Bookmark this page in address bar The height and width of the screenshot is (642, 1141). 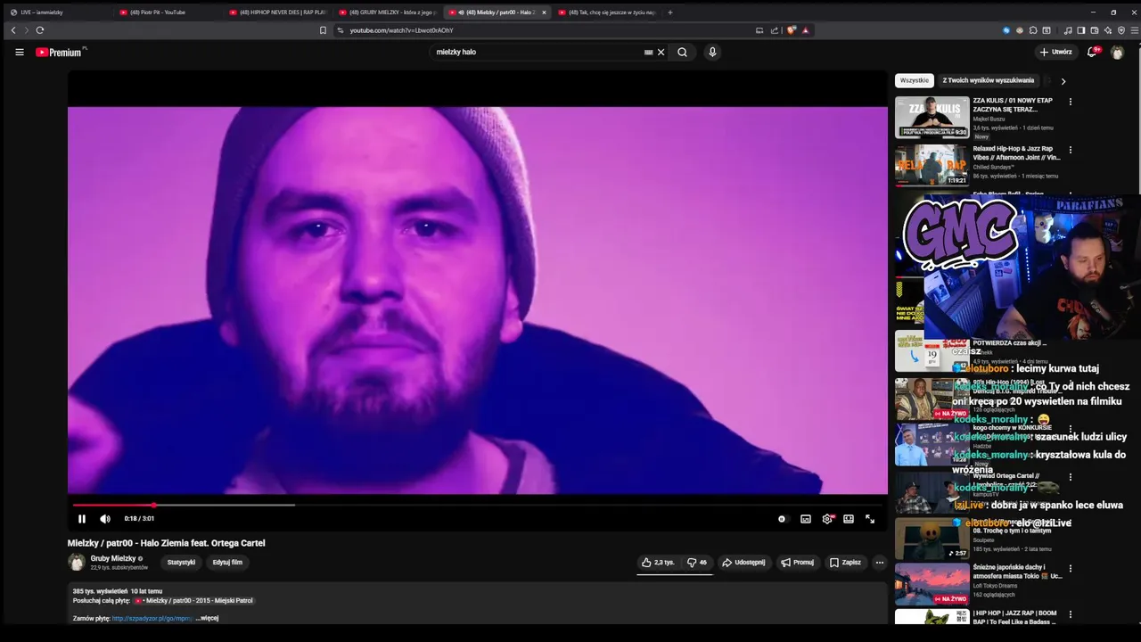pos(323,30)
